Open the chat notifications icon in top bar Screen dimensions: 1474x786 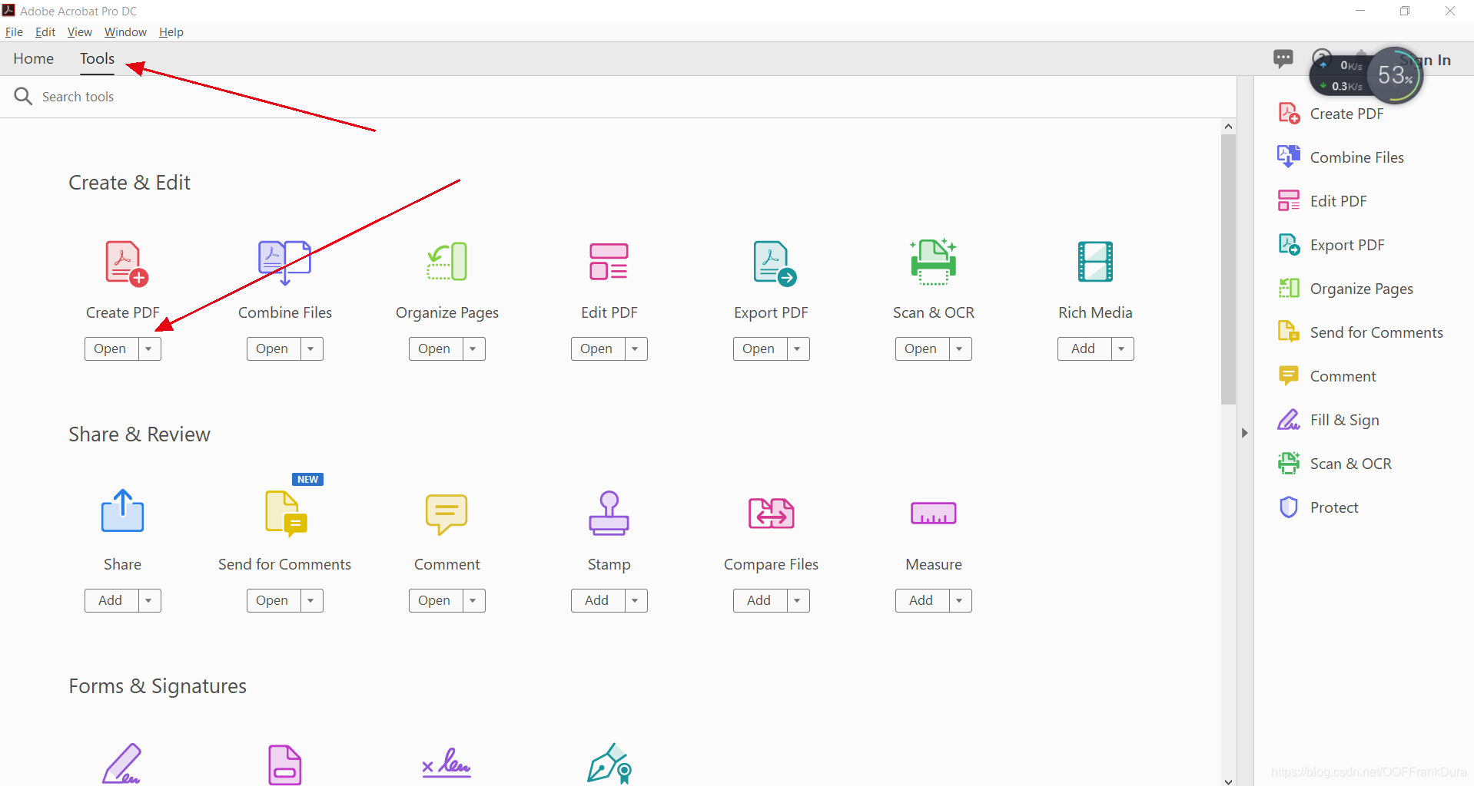[x=1283, y=58]
